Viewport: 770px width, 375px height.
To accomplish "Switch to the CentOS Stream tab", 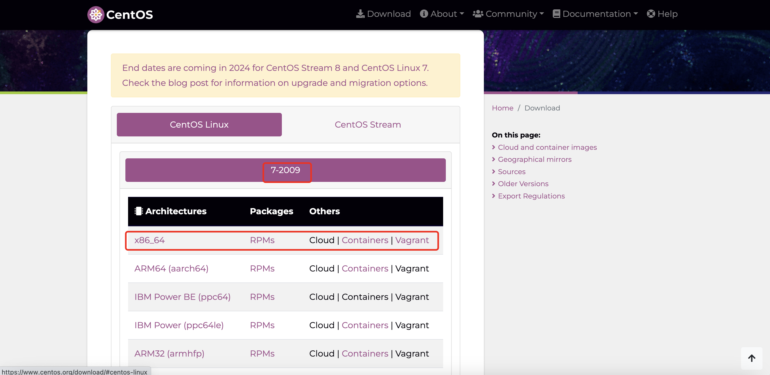I will [x=367, y=124].
